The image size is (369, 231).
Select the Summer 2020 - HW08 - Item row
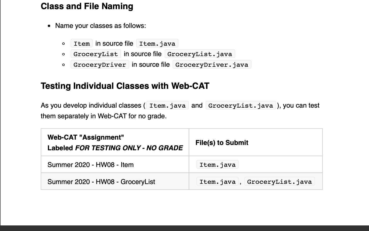pos(90,164)
